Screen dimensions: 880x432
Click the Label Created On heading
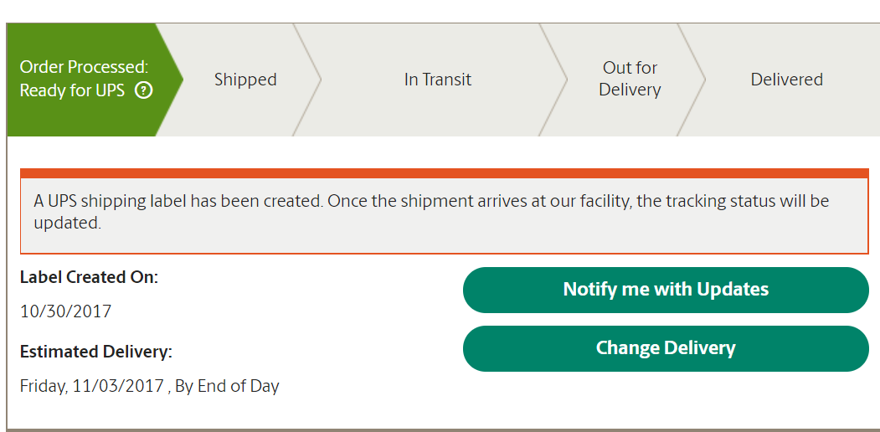click(90, 277)
